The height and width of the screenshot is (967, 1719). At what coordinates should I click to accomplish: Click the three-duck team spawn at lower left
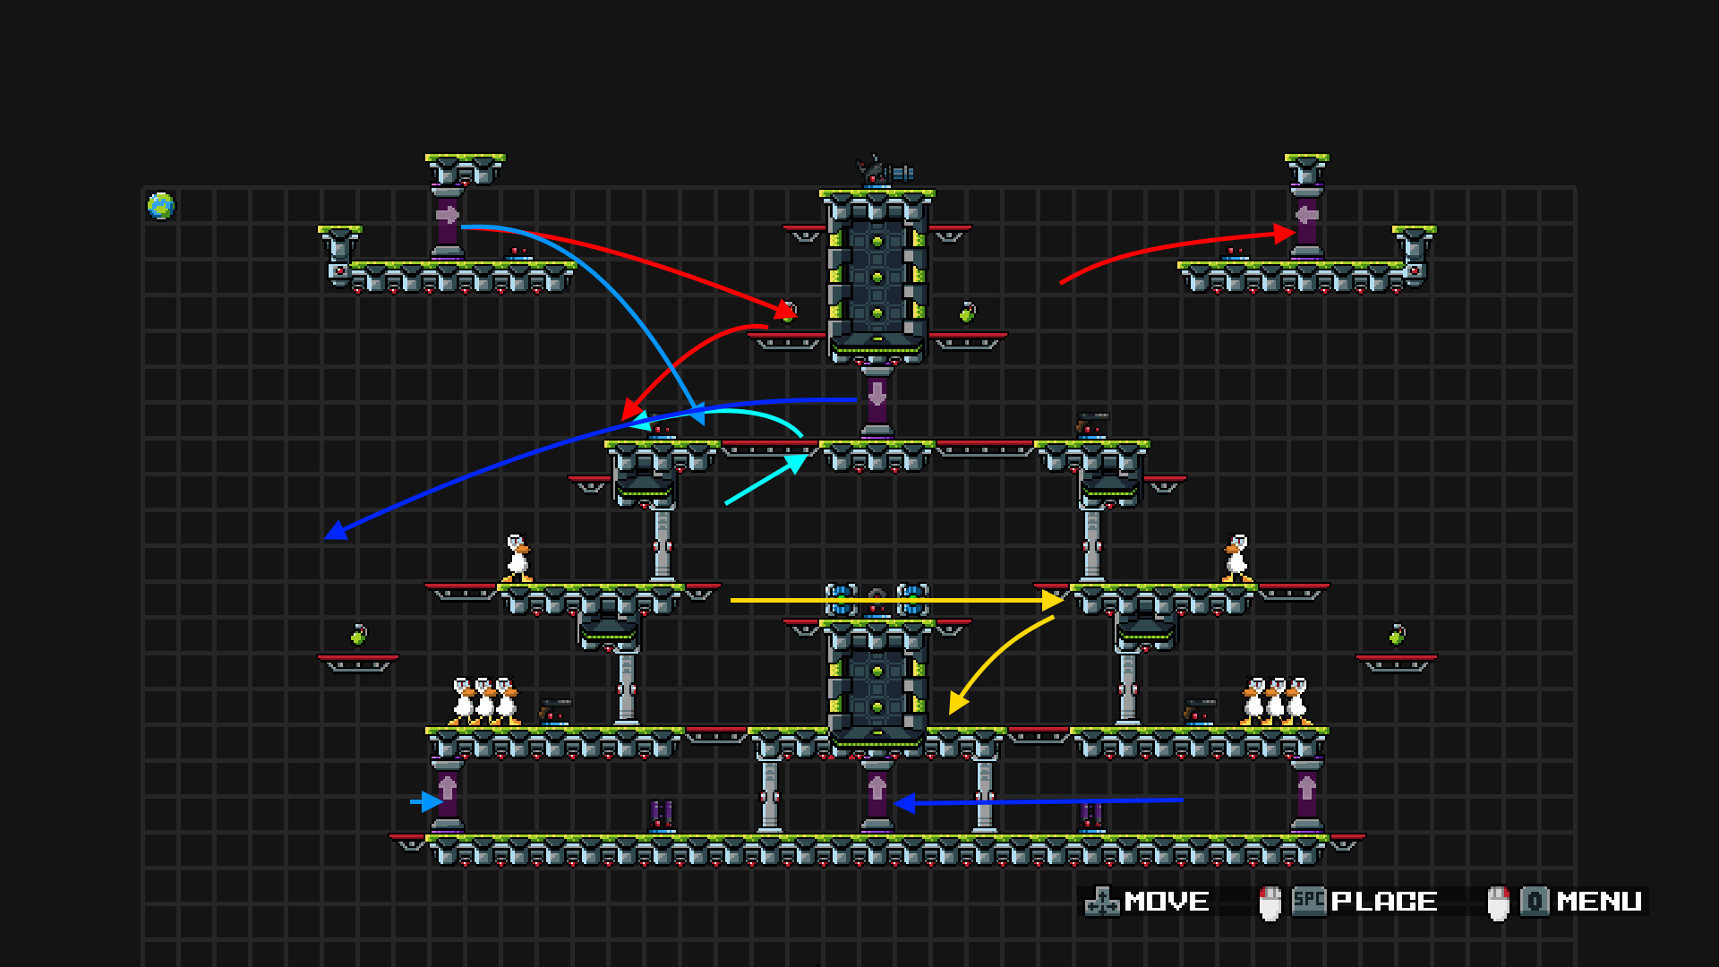(x=483, y=701)
